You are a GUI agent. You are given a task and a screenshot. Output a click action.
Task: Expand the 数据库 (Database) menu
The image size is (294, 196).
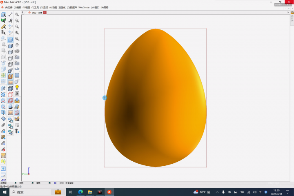tap(72, 7)
